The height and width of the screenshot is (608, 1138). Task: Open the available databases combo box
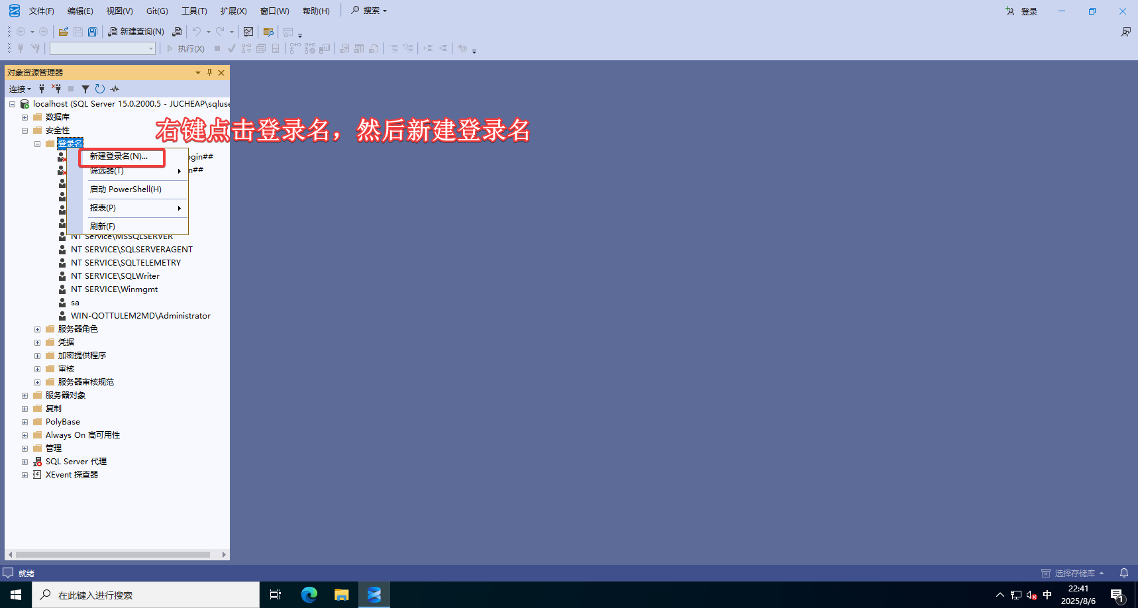coord(103,48)
